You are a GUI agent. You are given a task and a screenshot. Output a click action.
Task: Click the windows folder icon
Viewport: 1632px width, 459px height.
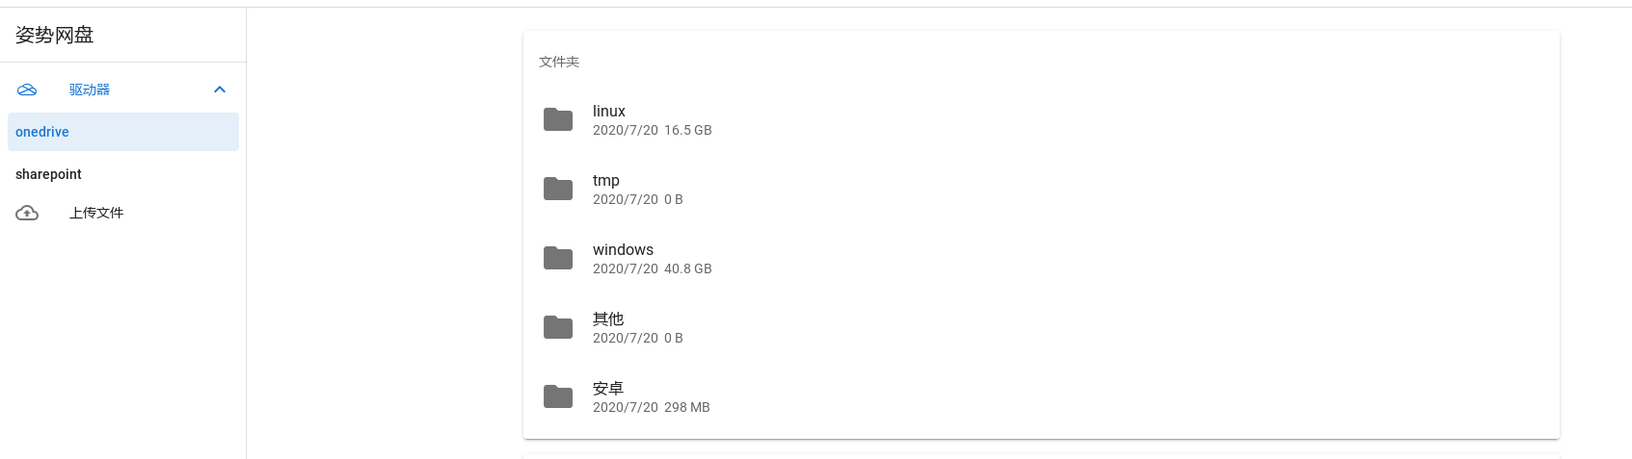point(558,258)
